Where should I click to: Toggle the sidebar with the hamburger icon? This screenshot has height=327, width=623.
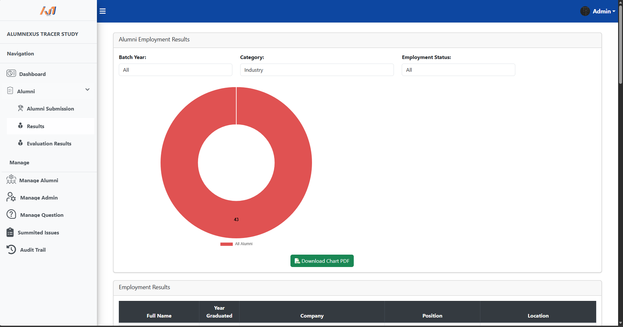pyautogui.click(x=102, y=11)
